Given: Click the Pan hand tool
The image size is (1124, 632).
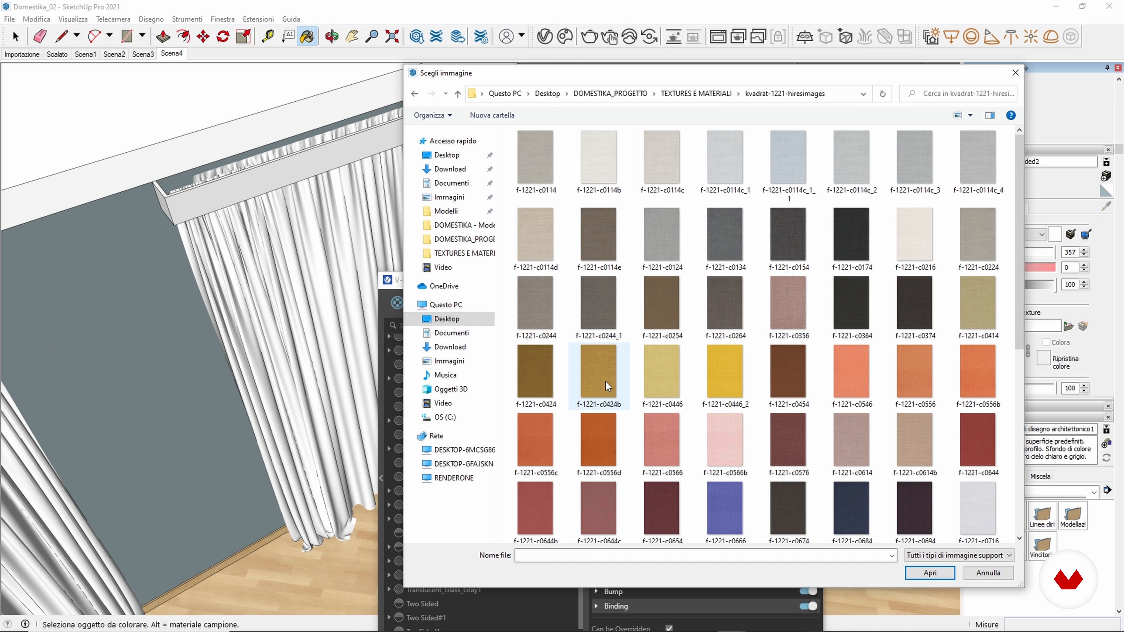Looking at the screenshot, I should coord(352,36).
